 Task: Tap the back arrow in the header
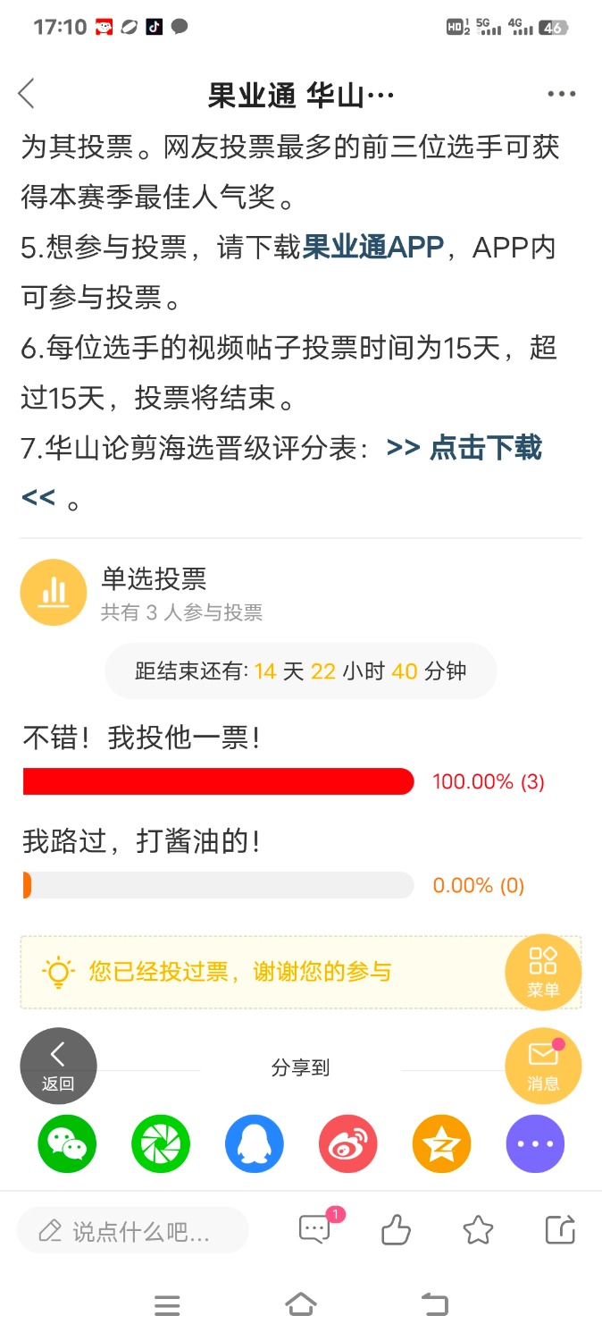tap(27, 94)
